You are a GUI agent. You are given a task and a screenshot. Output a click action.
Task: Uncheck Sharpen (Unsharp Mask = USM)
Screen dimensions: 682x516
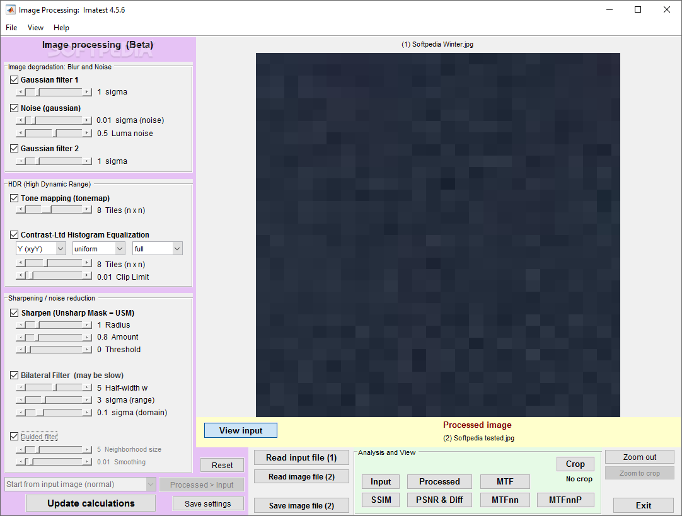[x=14, y=313]
